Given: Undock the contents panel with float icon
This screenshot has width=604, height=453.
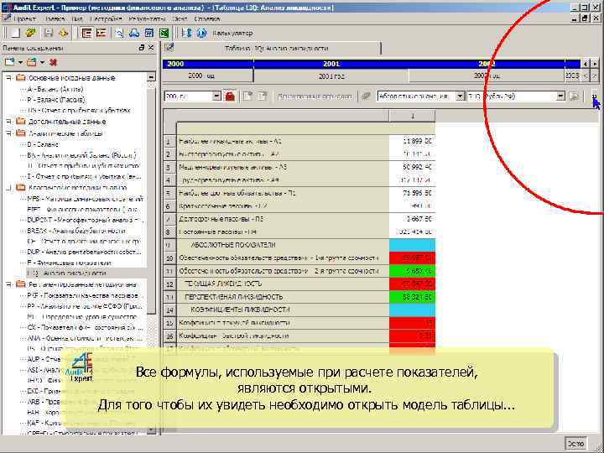Looking at the screenshot, I should 142,47.
